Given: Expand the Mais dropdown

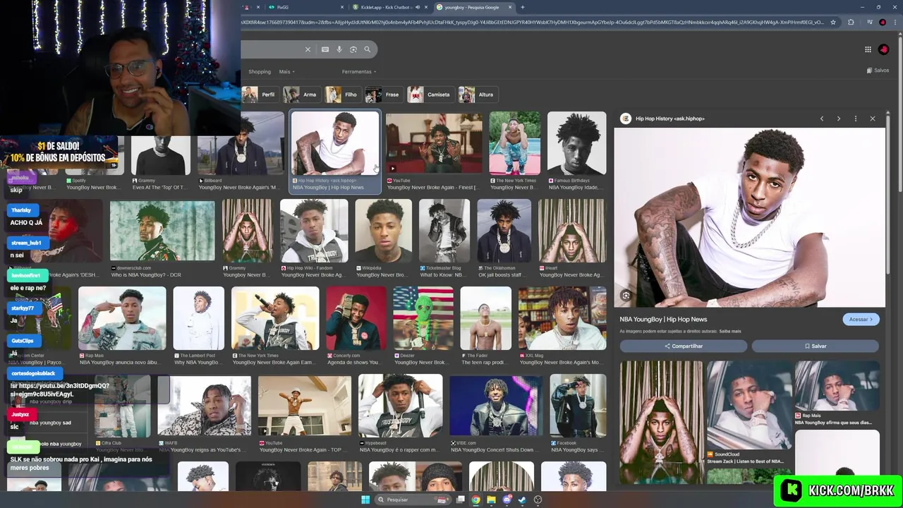Looking at the screenshot, I should (x=286, y=71).
